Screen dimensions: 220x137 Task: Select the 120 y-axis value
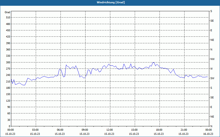[8, 101]
